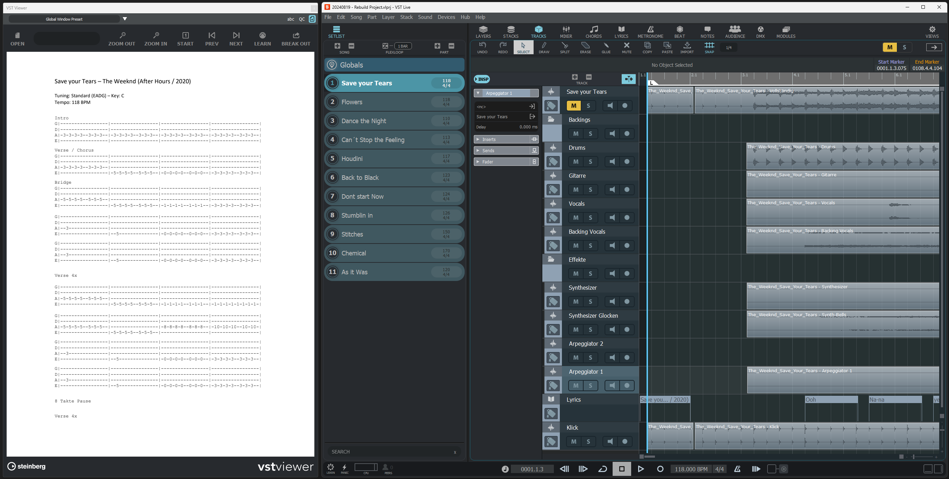Select the Split tool in toolbar
The image size is (949, 479).
[x=564, y=47]
